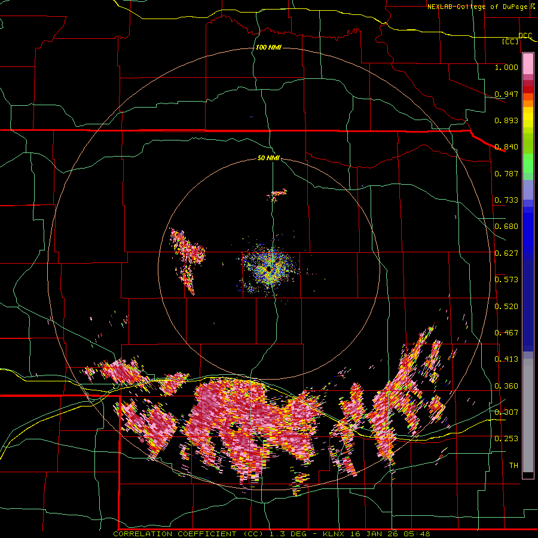Viewport: 538px width, 538px height.
Task: Click the NEXLAB-College of DuPage title text
Action: pos(482,7)
